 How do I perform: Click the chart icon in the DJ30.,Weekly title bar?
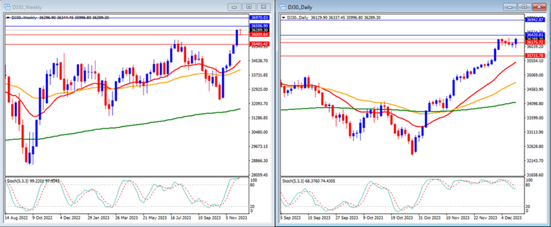[x=7, y=6]
